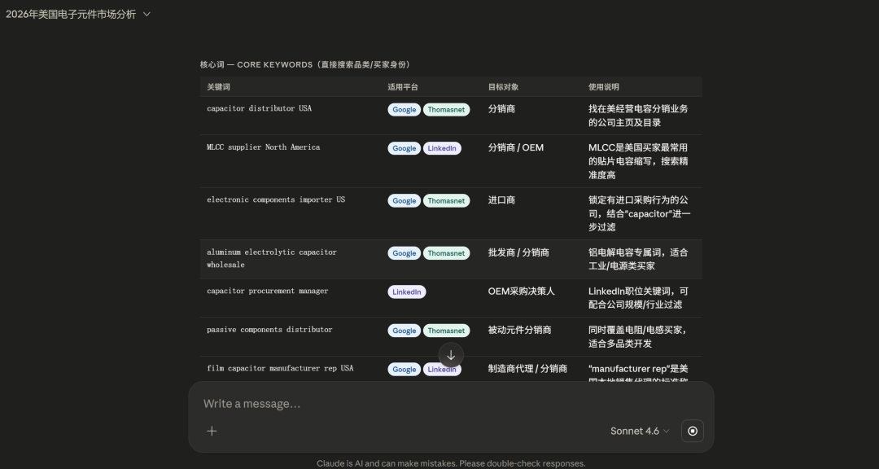Click keyword text capacitor procurement manager
The width and height of the screenshot is (879, 469).
(x=268, y=291)
